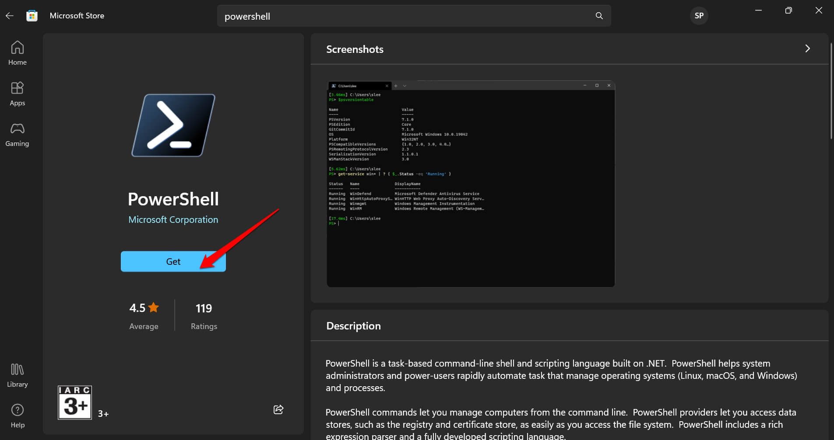Screen dimensions: 834x440
Task: Open Library in the sidebar
Action: [17, 375]
